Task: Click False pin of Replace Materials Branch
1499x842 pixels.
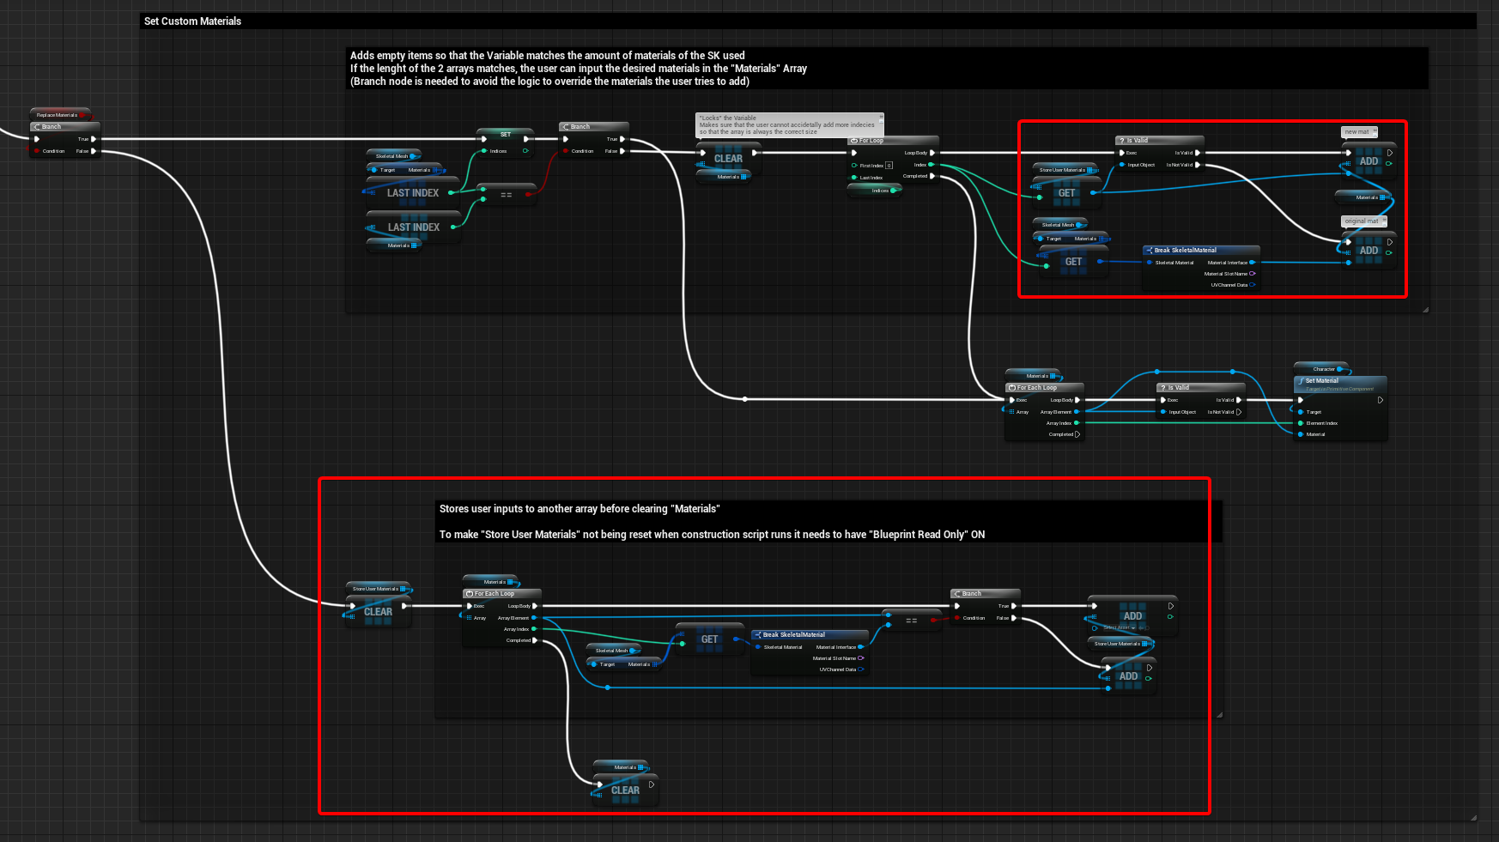Action: (x=94, y=151)
